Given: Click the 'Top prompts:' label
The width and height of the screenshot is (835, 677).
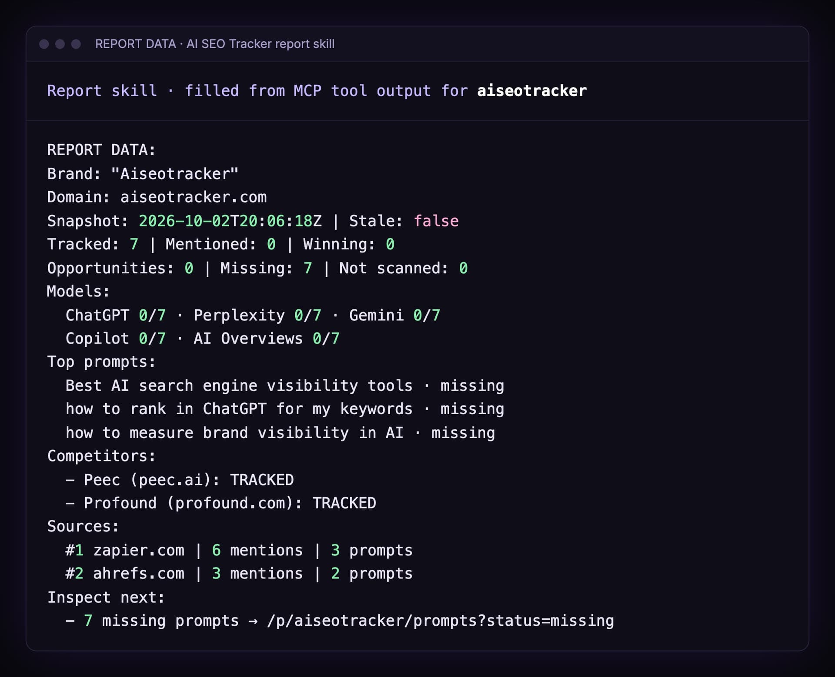Looking at the screenshot, I should pyautogui.click(x=101, y=362).
